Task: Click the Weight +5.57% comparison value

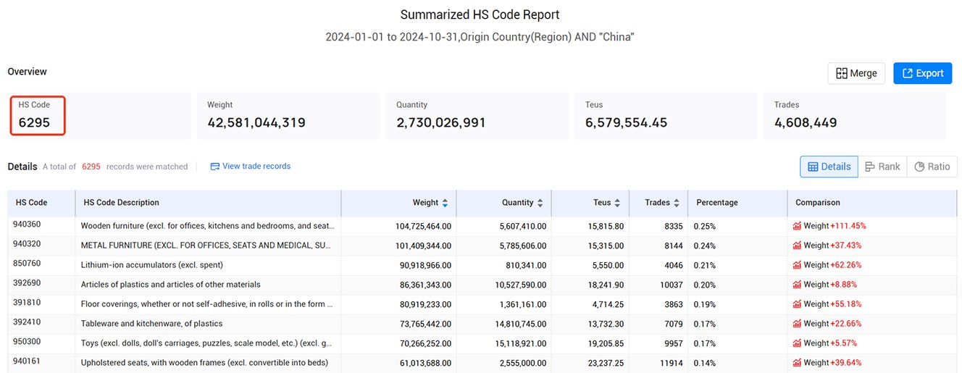Action: [x=830, y=343]
